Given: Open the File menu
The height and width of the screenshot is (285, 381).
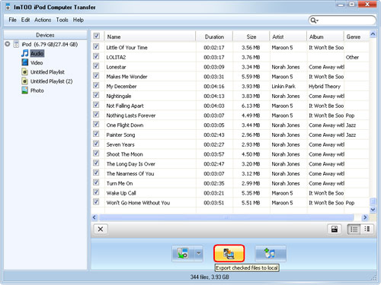Looking at the screenshot, I should pyautogui.click(x=12, y=20).
